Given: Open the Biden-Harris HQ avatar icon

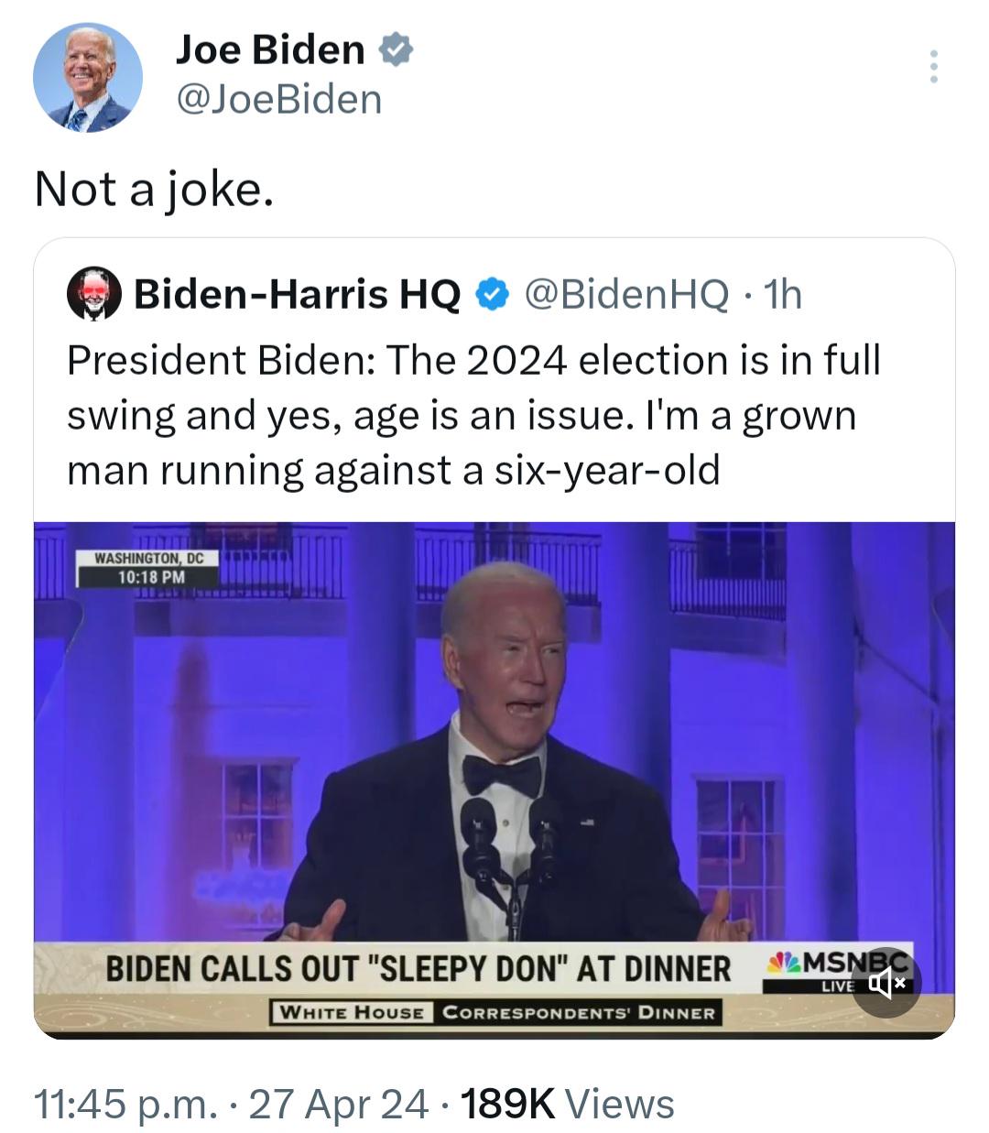Looking at the screenshot, I should (x=93, y=294).
